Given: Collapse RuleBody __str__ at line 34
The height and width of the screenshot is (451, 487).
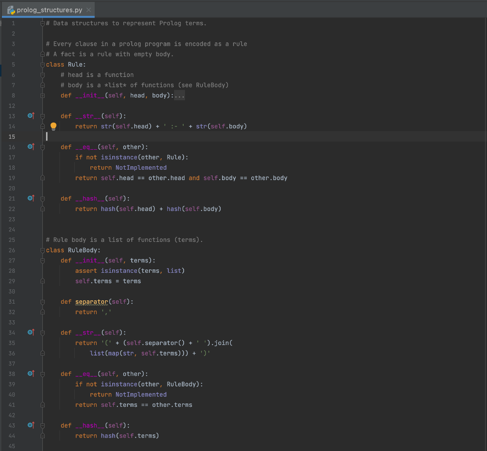Looking at the screenshot, I should pos(42,333).
